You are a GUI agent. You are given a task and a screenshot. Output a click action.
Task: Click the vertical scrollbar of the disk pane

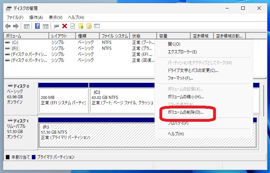(x=264, y=100)
